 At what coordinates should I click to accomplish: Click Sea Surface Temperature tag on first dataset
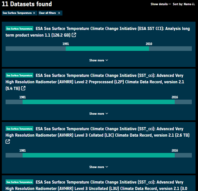pos(19,29)
